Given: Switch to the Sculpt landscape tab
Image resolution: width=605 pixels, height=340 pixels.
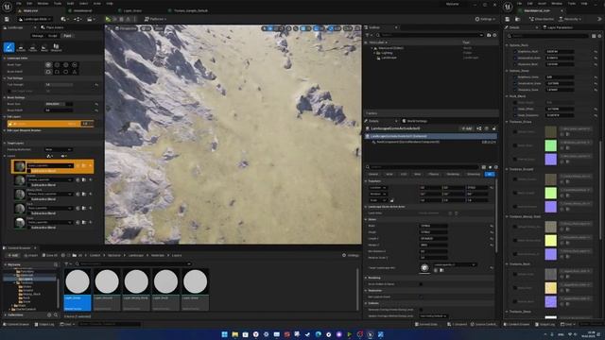Looking at the screenshot, I should (x=53, y=36).
